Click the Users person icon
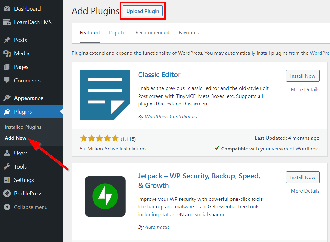This screenshot has height=242, width=330. tap(7, 153)
